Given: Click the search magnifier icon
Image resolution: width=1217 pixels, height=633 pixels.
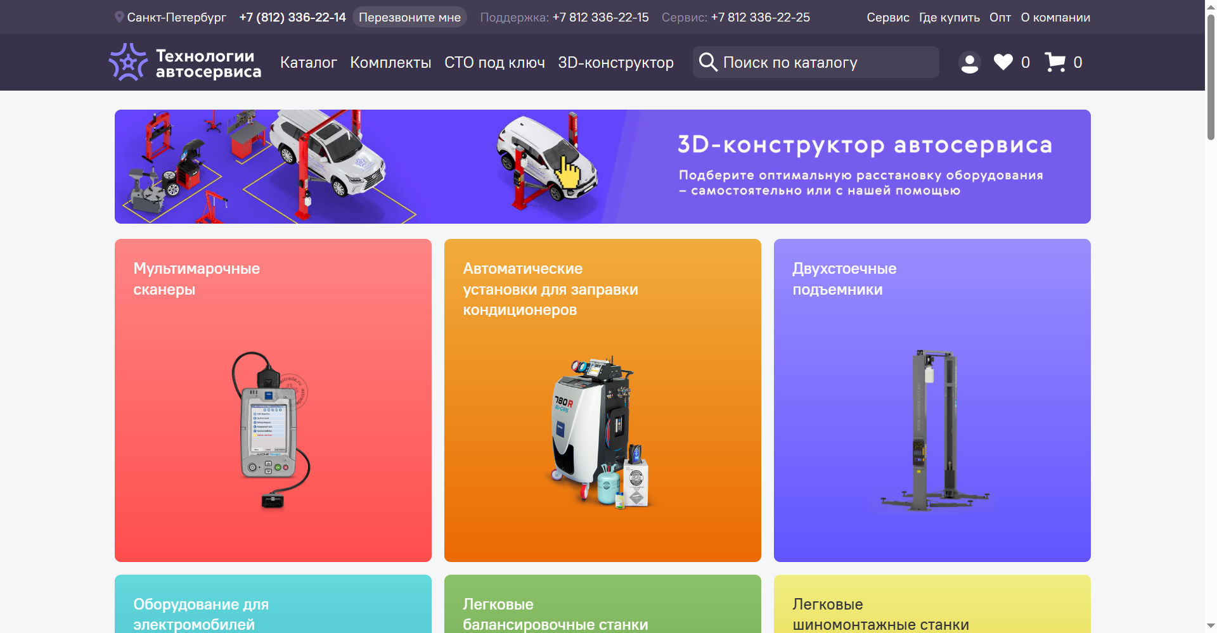Looking at the screenshot, I should 709,61.
